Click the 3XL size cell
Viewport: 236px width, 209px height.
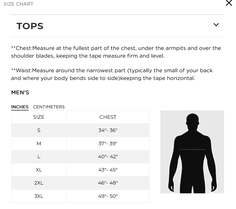click(x=39, y=196)
